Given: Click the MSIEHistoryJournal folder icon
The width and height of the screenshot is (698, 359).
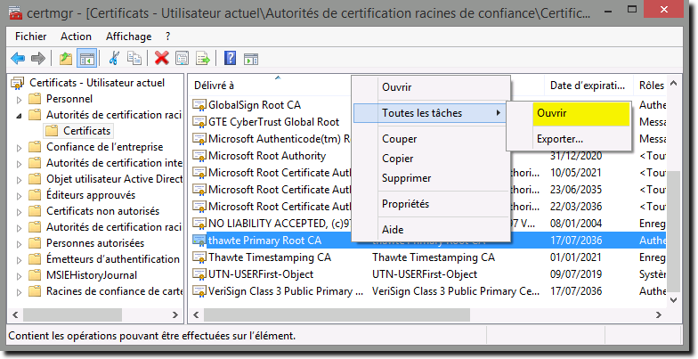Looking at the screenshot, I should click(35, 274).
